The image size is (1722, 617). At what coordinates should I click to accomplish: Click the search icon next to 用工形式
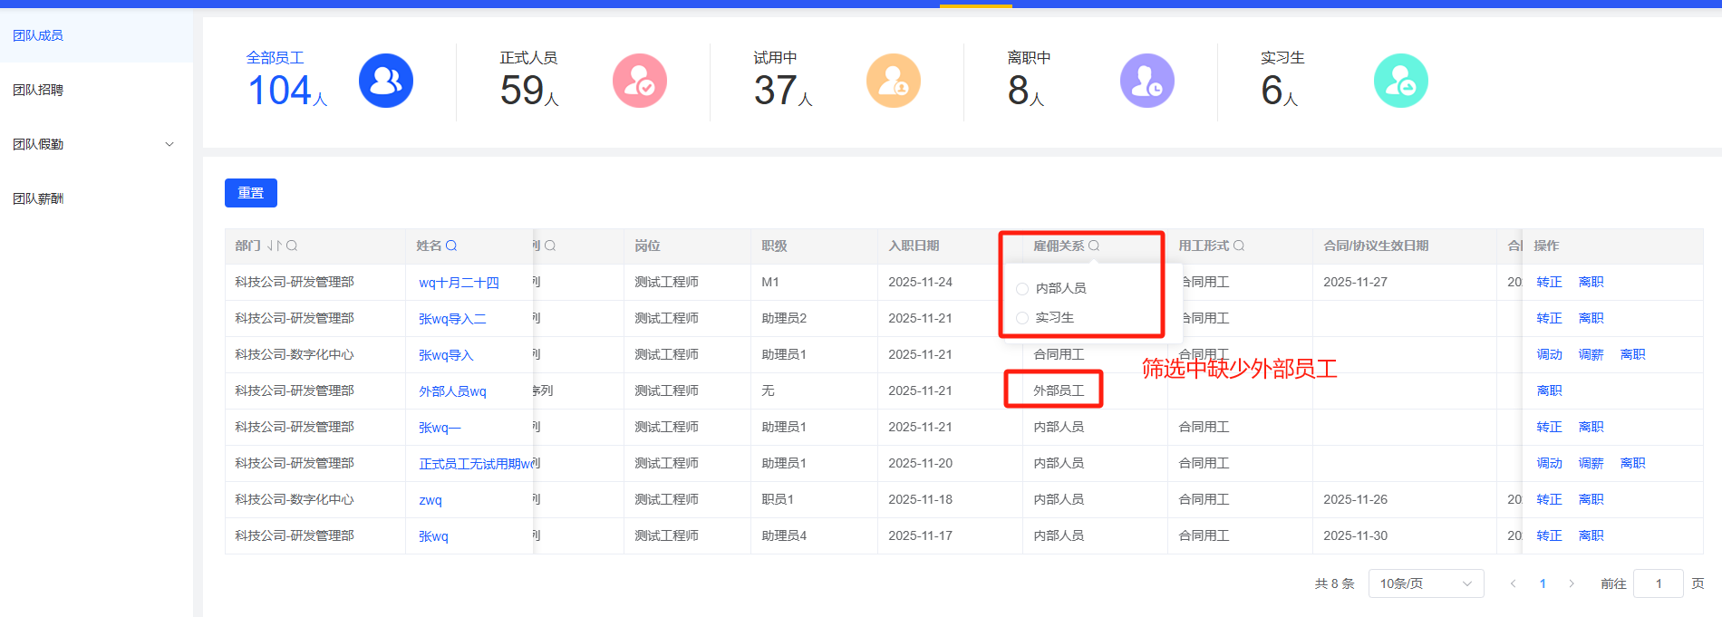click(1239, 246)
